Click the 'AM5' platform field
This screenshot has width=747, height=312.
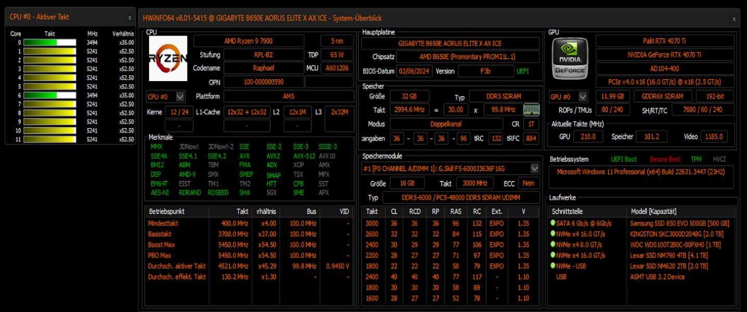point(289,96)
